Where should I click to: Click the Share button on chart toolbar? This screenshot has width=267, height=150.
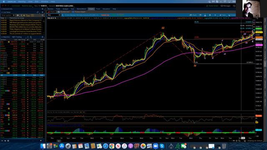(x=193, y=15)
